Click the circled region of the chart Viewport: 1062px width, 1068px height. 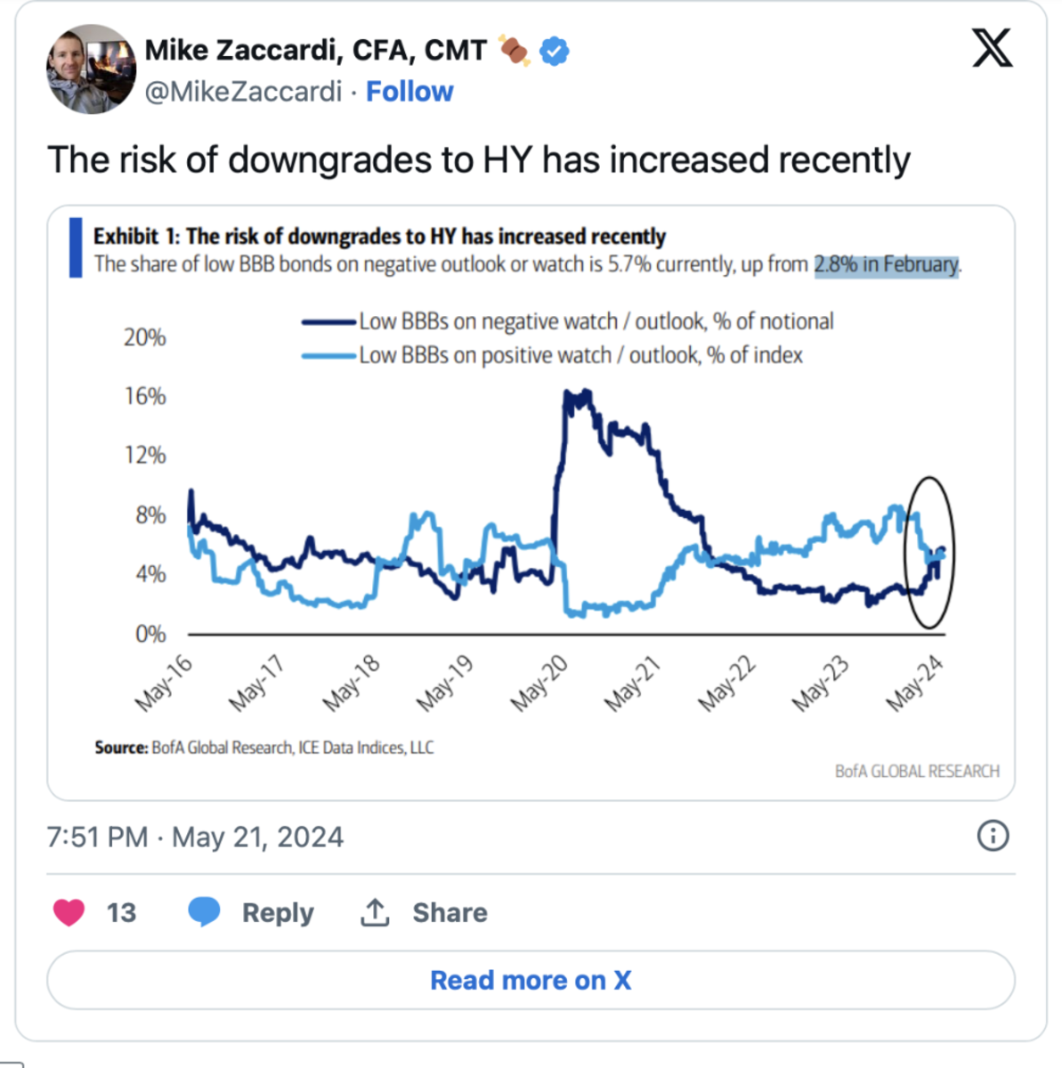pos(928,553)
